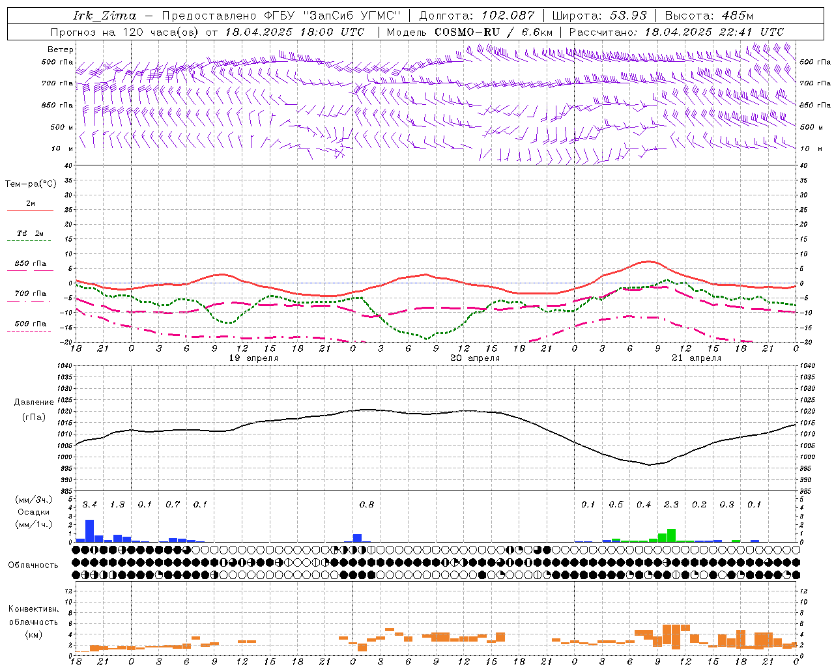Image resolution: width=834 pixels, height=667 pixels.
Task: Click the elevation value 485м
Action: pos(737,16)
